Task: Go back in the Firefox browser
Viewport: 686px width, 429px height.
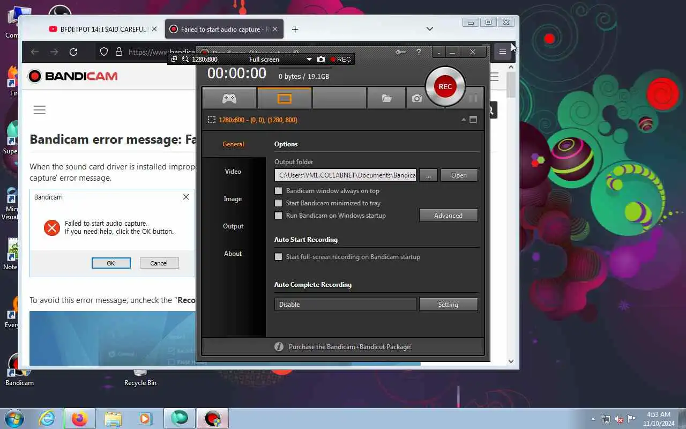Action: point(35,52)
